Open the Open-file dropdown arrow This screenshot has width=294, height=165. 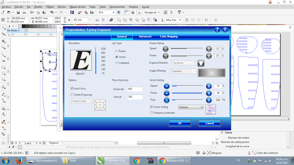13,12
